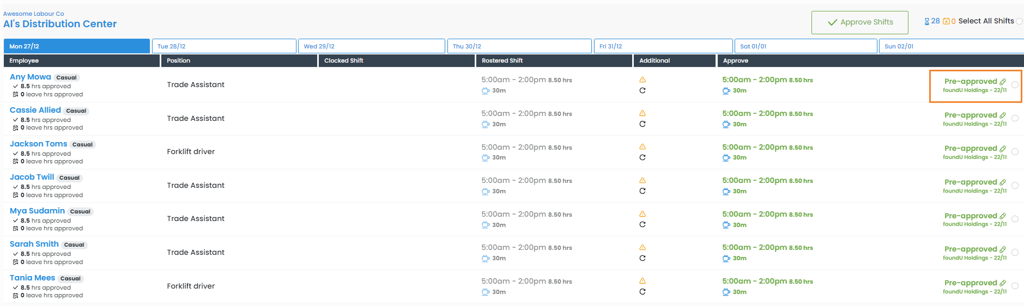Toggle the Select All Shifts radio button
This screenshot has width=1024, height=306.
1019,21
